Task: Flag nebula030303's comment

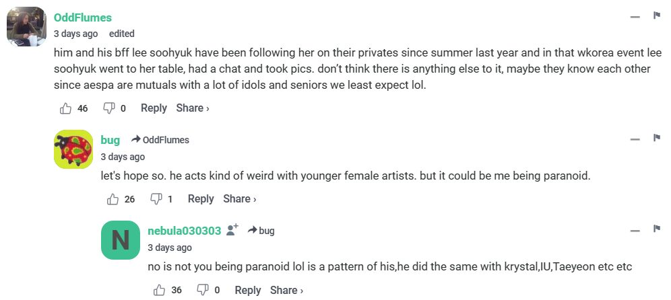Action: click(656, 230)
